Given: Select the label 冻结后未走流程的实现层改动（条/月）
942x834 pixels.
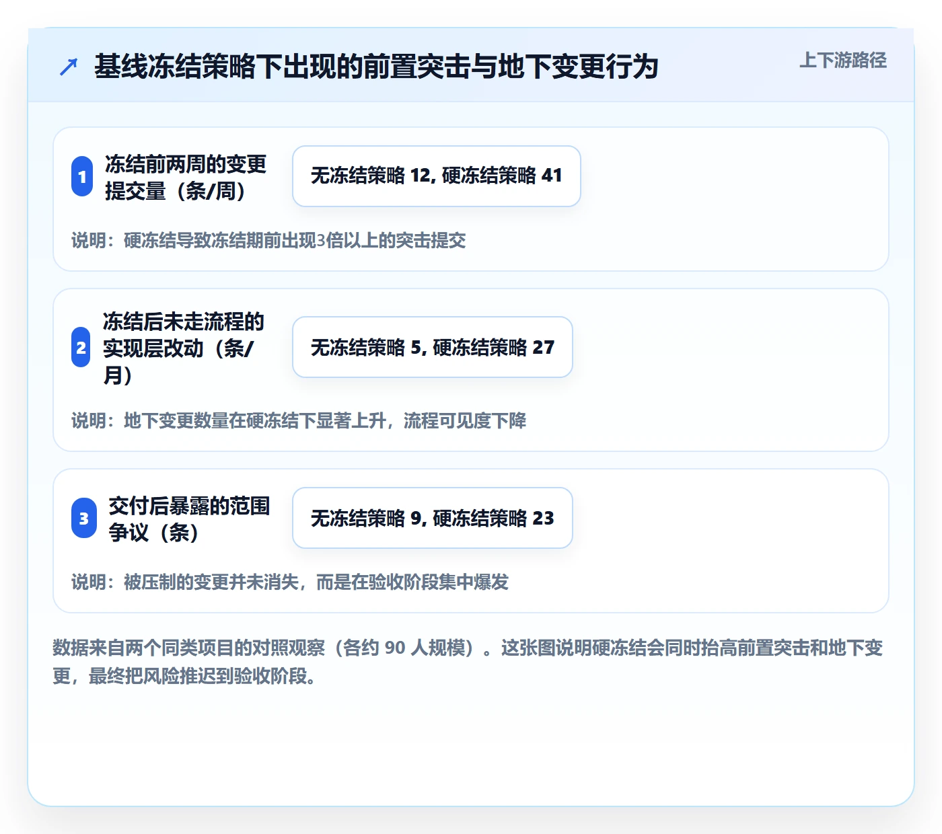Looking at the screenshot, I should tap(184, 348).
